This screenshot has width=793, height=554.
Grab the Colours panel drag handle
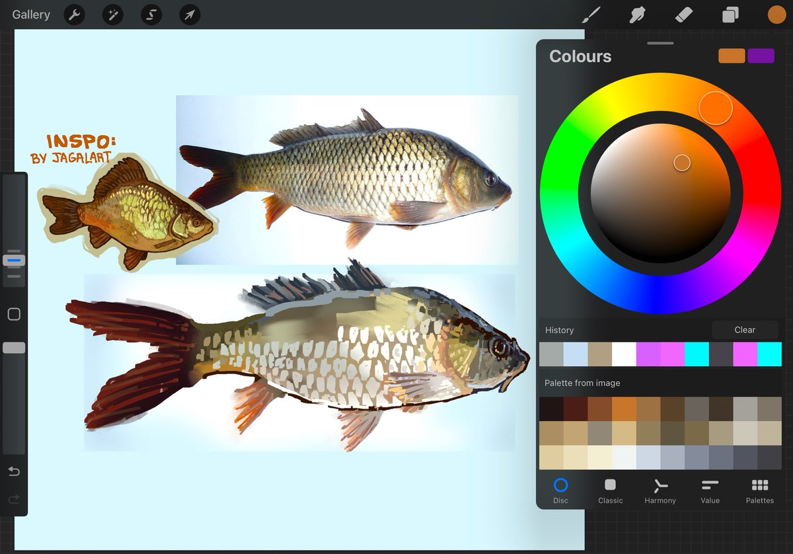point(661,43)
